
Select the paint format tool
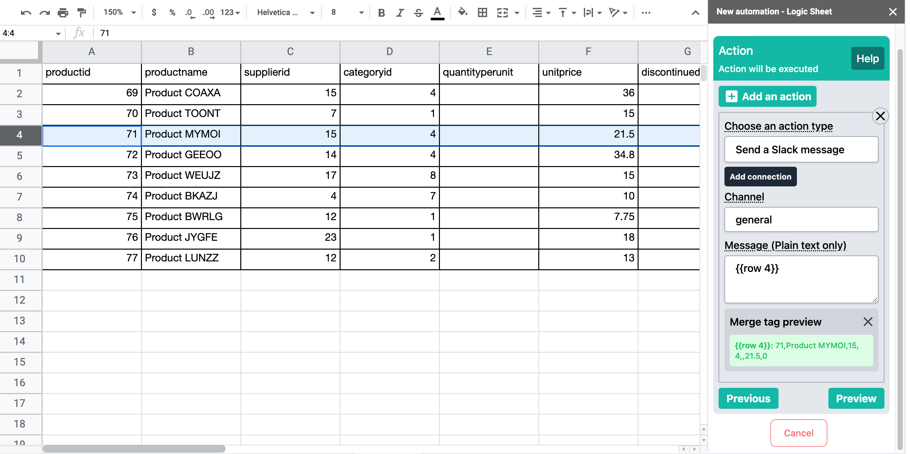click(82, 13)
